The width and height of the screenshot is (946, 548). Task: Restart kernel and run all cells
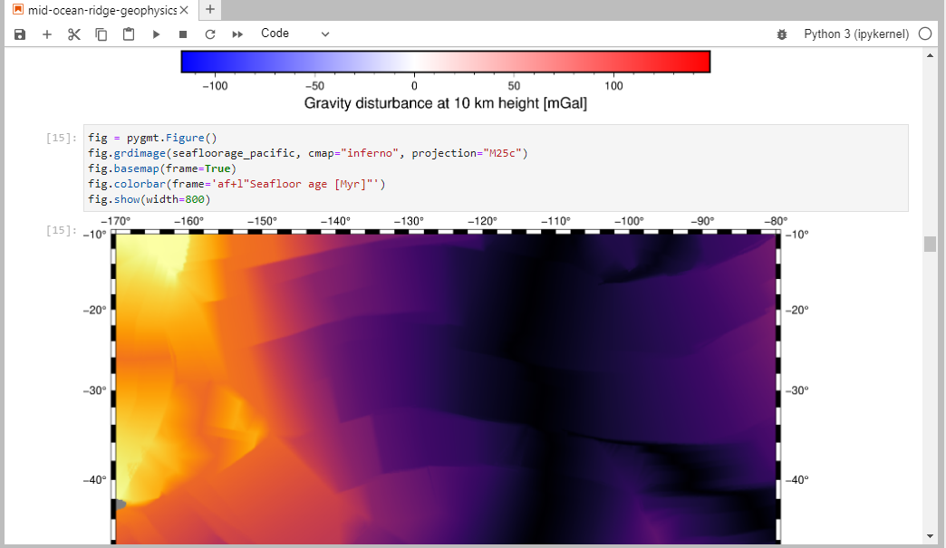tap(237, 34)
